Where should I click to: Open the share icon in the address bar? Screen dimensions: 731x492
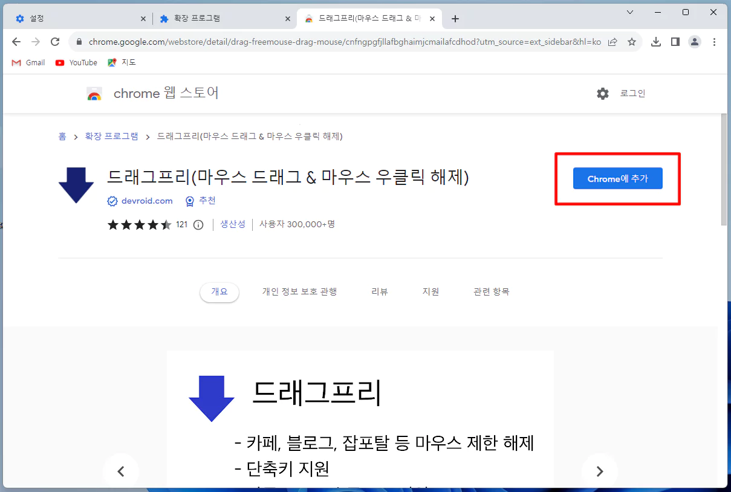pos(612,42)
